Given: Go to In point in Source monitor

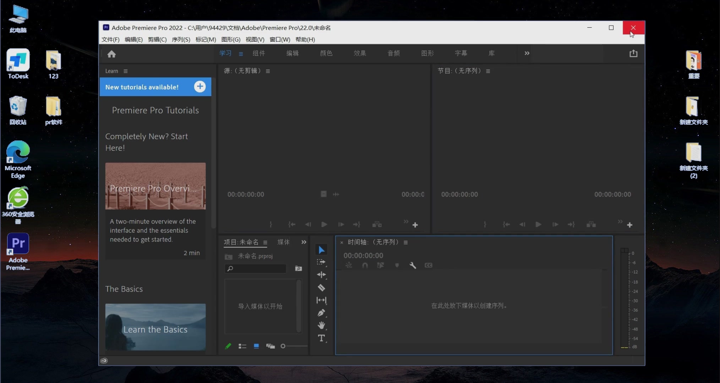Looking at the screenshot, I should [x=291, y=224].
